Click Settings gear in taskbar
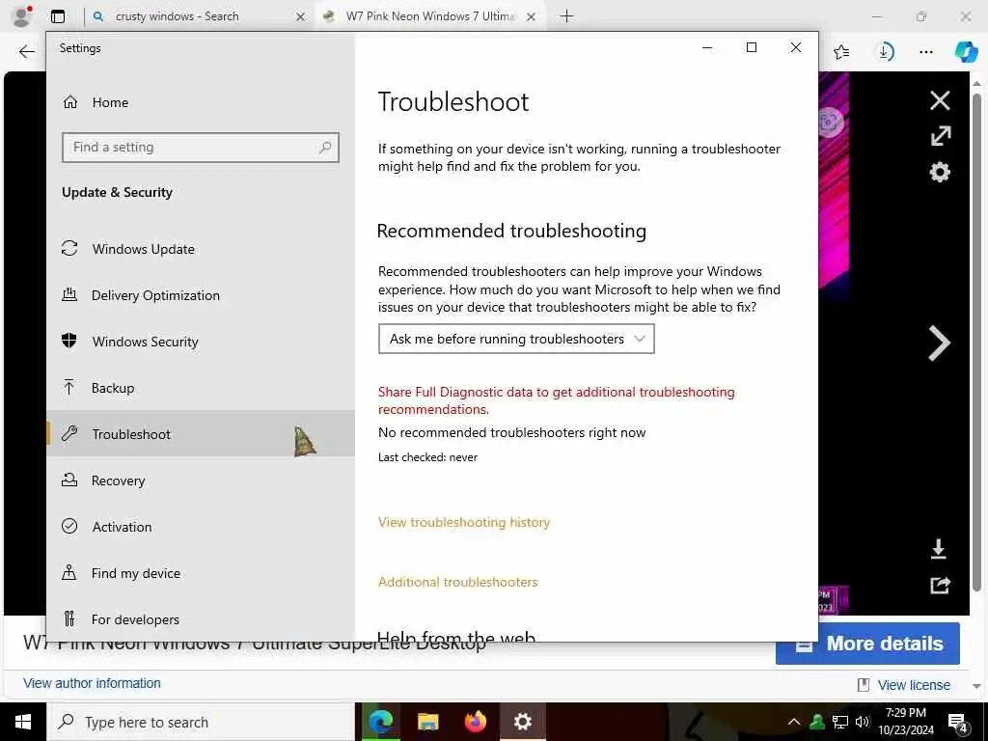This screenshot has height=741, width=988. tap(522, 722)
